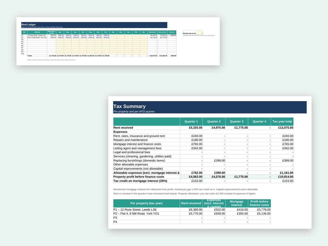Select the £765.00 Quarter 1 mortgage interest cell
Image resolution: width=328 pixels, height=246 pixels.
(191, 144)
